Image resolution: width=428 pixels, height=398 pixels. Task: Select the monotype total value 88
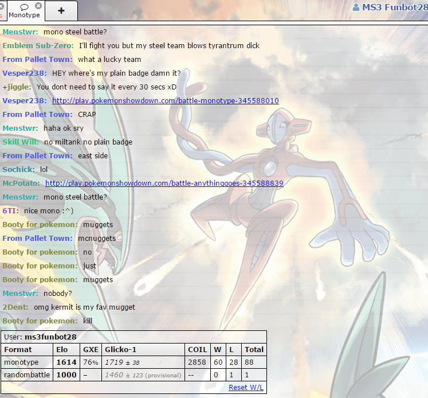[x=254, y=362]
